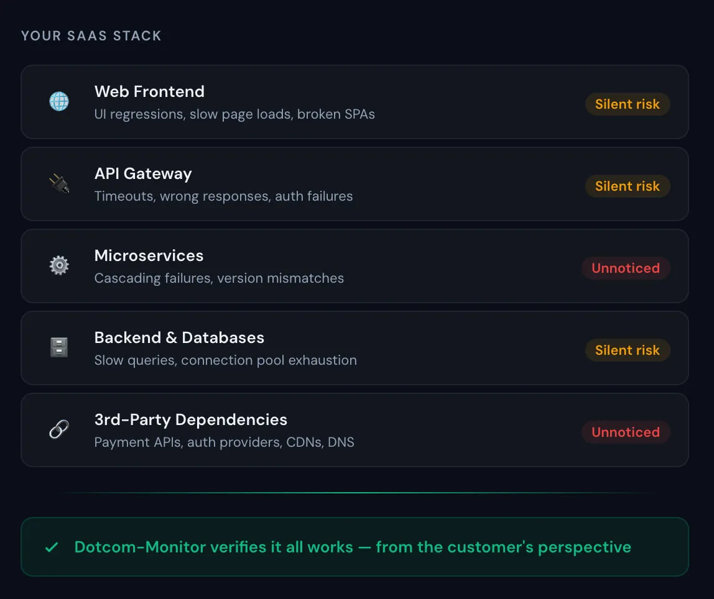Screen dimensions: 714x599
Task: Click the Silent risk badge on Web Frontend
Action: [x=628, y=104]
